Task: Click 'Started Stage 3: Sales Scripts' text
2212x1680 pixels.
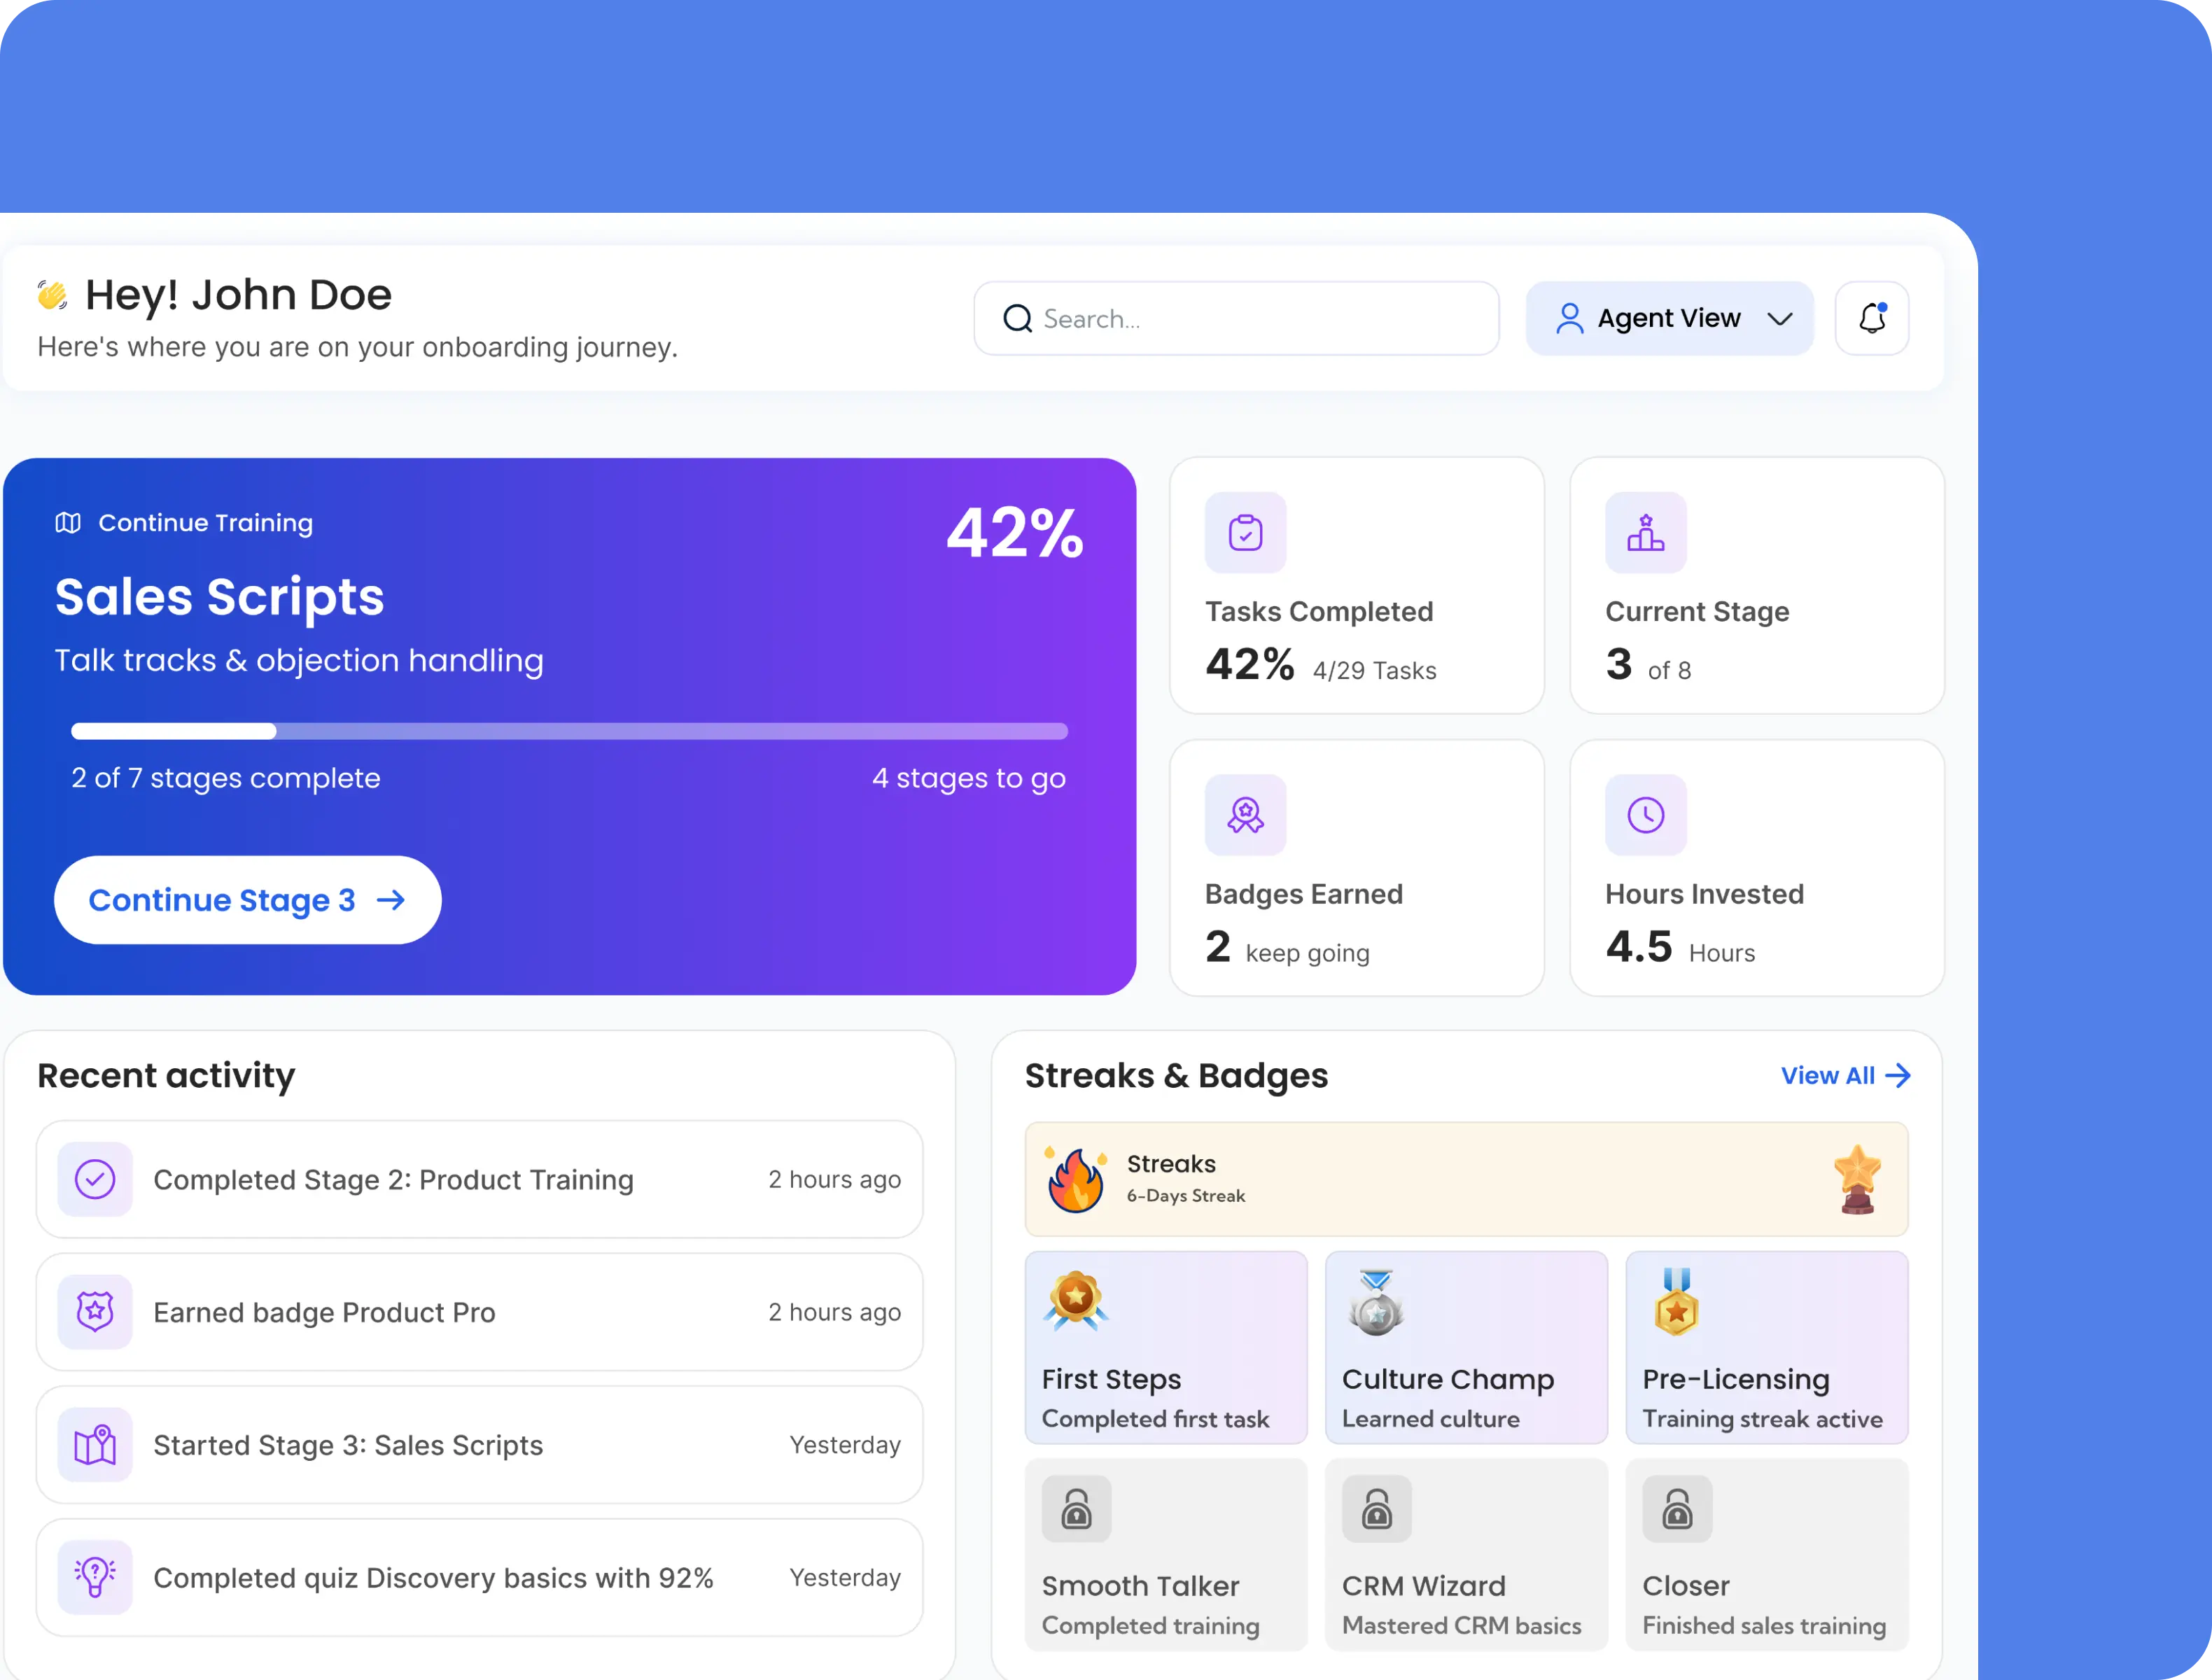Action: click(x=348, y=1445)
